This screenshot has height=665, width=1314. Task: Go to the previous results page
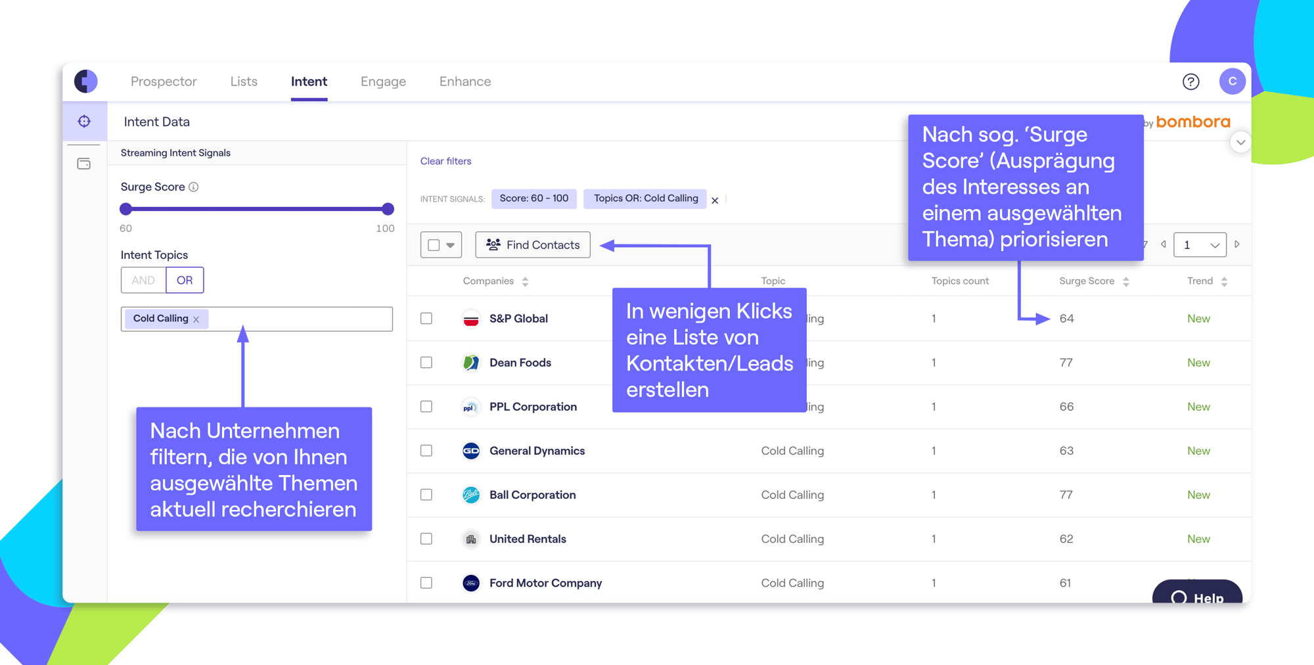[1164, 244]
